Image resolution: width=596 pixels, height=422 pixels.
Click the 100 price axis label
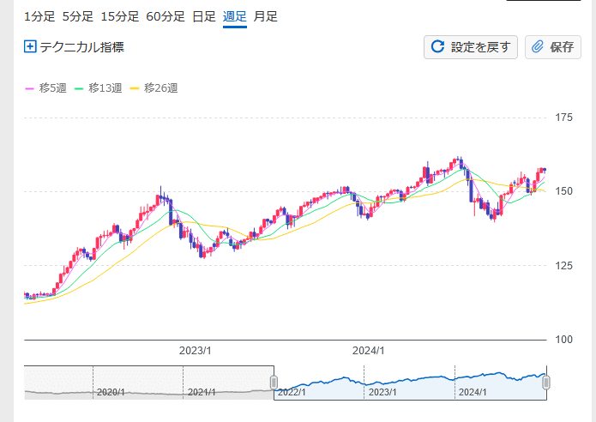tap(563, 340)
